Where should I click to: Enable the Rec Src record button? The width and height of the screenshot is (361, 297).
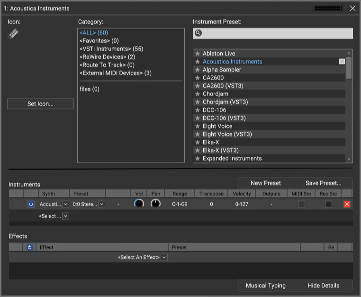point(328,204)
